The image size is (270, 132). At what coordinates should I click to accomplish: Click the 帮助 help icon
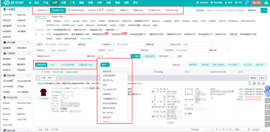[x=226, y=3]
